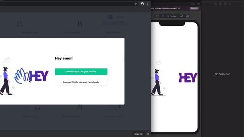244x137 pixels.
Task: Click the Hey email illustration in the dialog
Action: [24, 76]
